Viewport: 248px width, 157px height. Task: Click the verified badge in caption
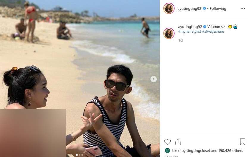[205, 27]
